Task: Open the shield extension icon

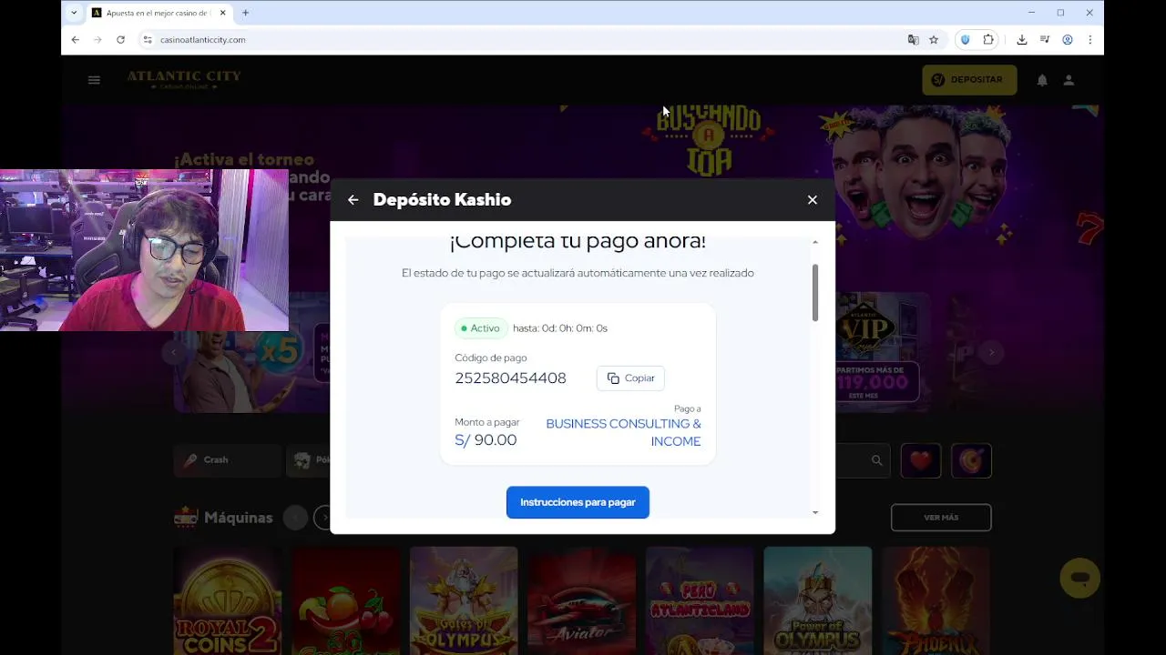Action: coord(966,40)
